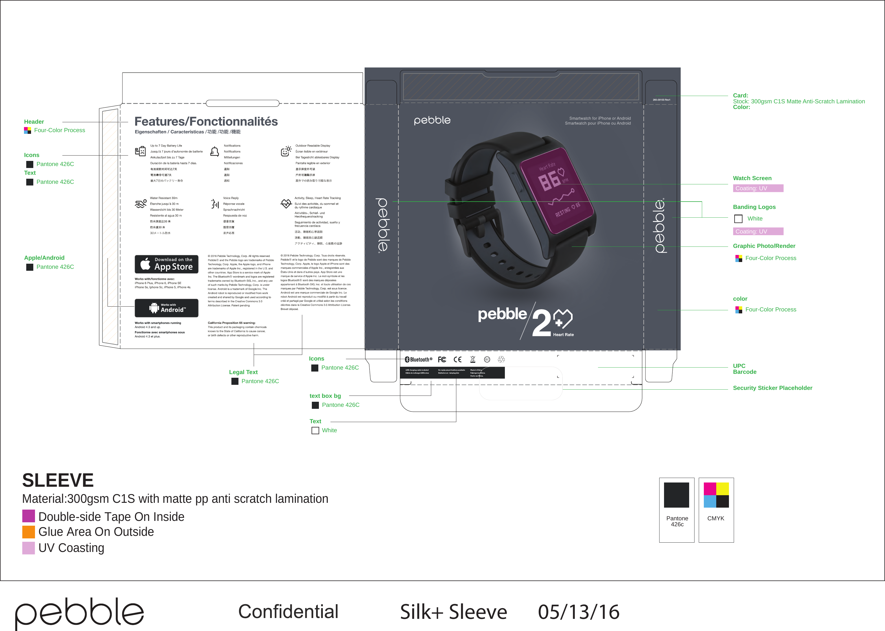This screenshot has width=885, height=631.
Task: Click 'Water Resistant 30m' text
Action: click(x=163, y=198)
